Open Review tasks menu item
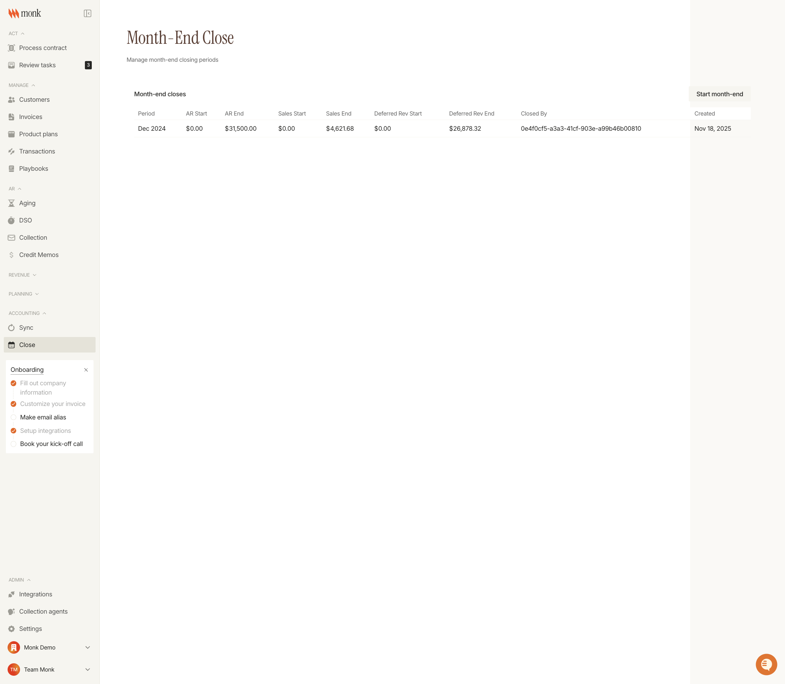The image size is (785, 684). pos(37,65)
